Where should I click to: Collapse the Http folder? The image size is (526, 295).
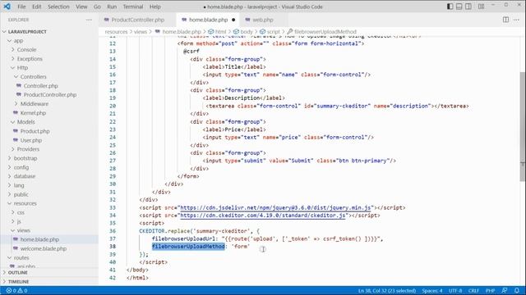tap(22, 67)
